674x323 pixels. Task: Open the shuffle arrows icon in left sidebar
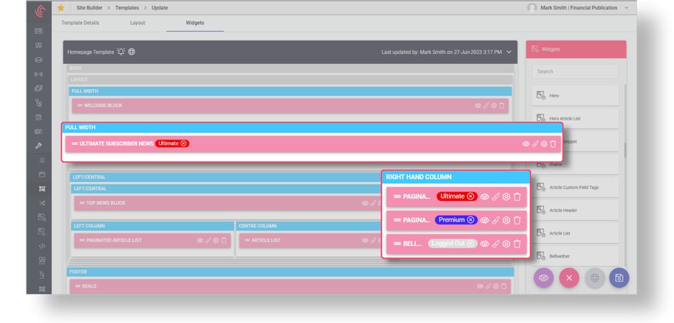(42, 203)
